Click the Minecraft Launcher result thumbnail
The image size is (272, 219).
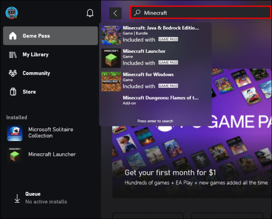click(x=111, y=58)
